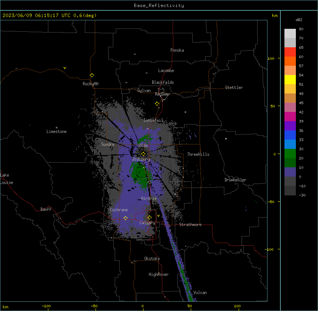This screenshot has width=318, height=311.
Task: Click the dBZ legend heading
Action: [x=299, y=20]
